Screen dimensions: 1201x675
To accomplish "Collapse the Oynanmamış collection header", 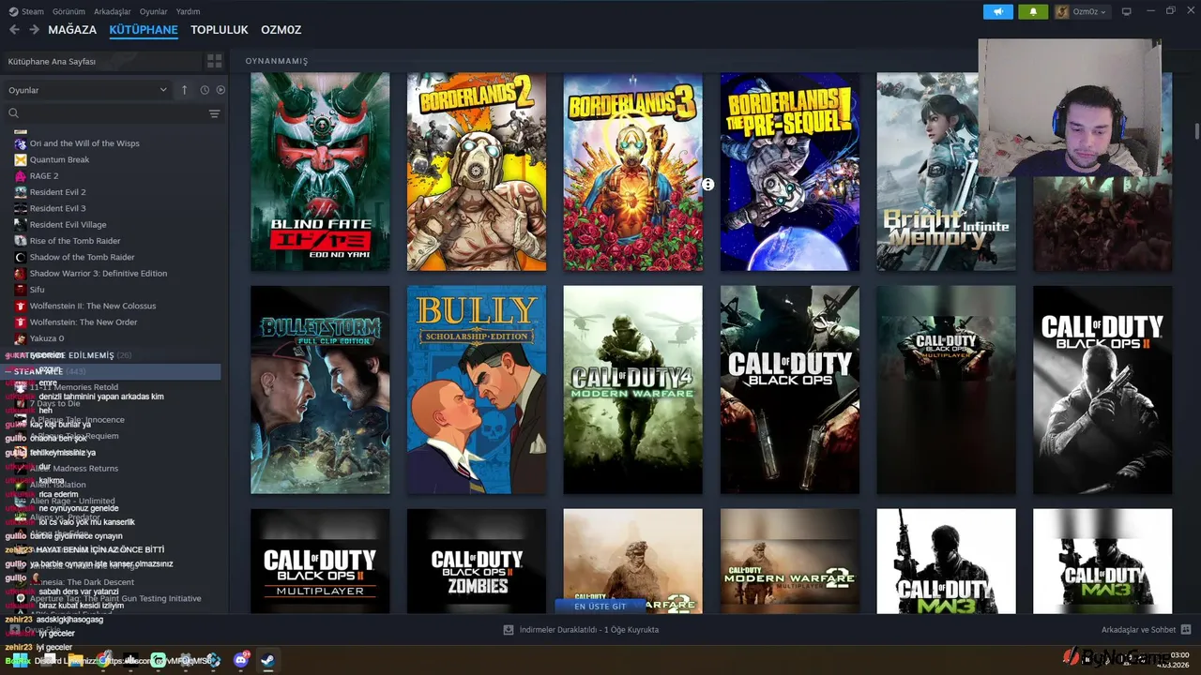I will click(277, 61).
